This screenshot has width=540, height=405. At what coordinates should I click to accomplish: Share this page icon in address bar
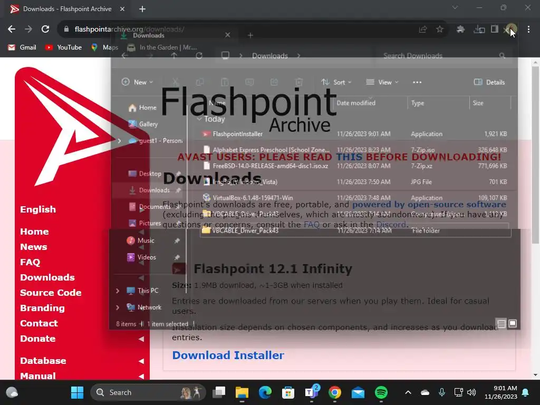point(423,30)
